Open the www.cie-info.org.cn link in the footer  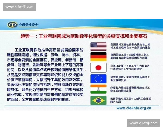point(134,108)
